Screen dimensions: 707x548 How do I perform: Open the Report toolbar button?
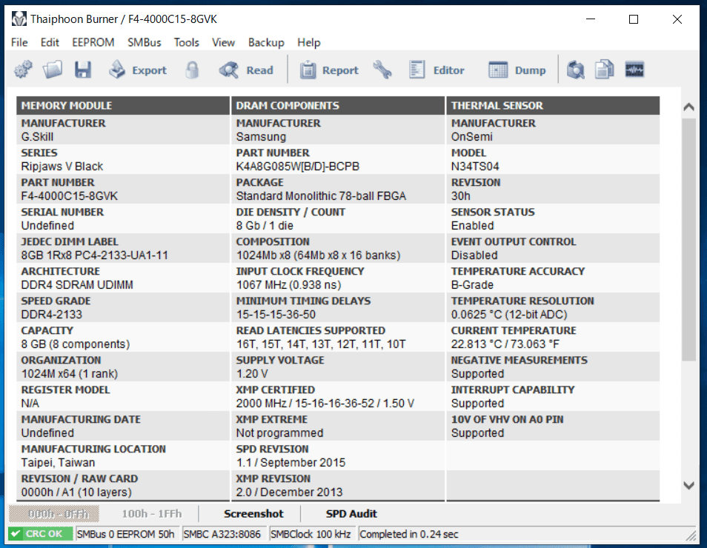tap(329, 70)
